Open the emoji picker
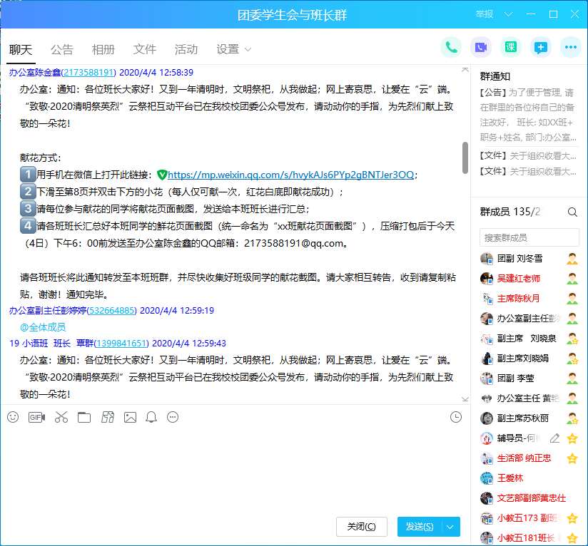588x546 pixels. [13, 418]
